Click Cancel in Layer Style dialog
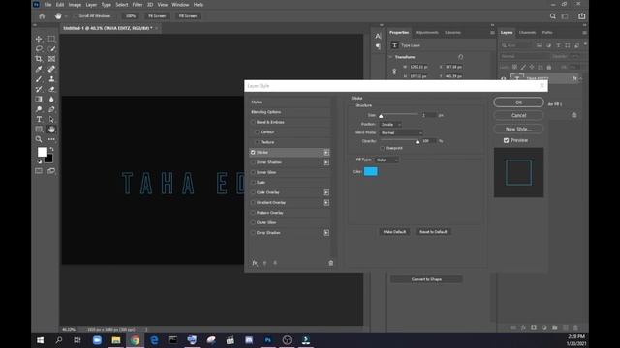Screen dimensions: 620x348 pos(518,116)
